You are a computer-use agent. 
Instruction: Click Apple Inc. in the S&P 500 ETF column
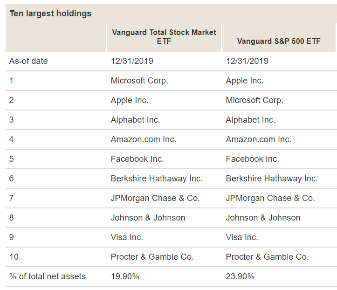point(244,81)
